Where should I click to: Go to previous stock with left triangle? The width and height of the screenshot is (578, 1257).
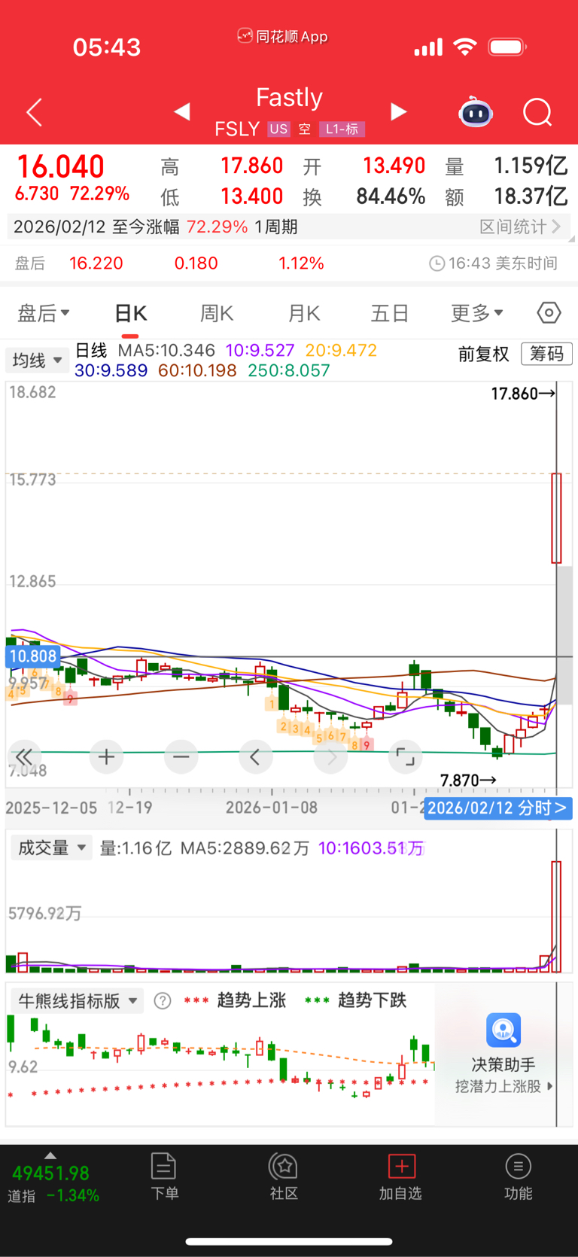pyautogui.click(x=181, y=111)
